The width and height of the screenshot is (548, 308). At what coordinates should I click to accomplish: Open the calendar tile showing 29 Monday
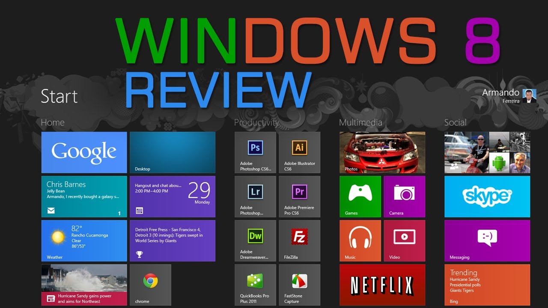[173, 196]
